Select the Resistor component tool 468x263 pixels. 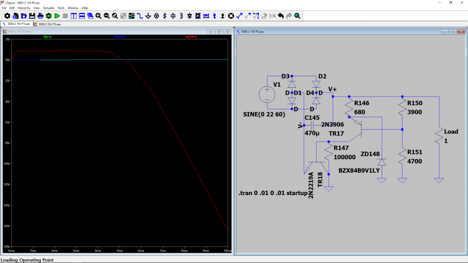click(x=164, y=16)
